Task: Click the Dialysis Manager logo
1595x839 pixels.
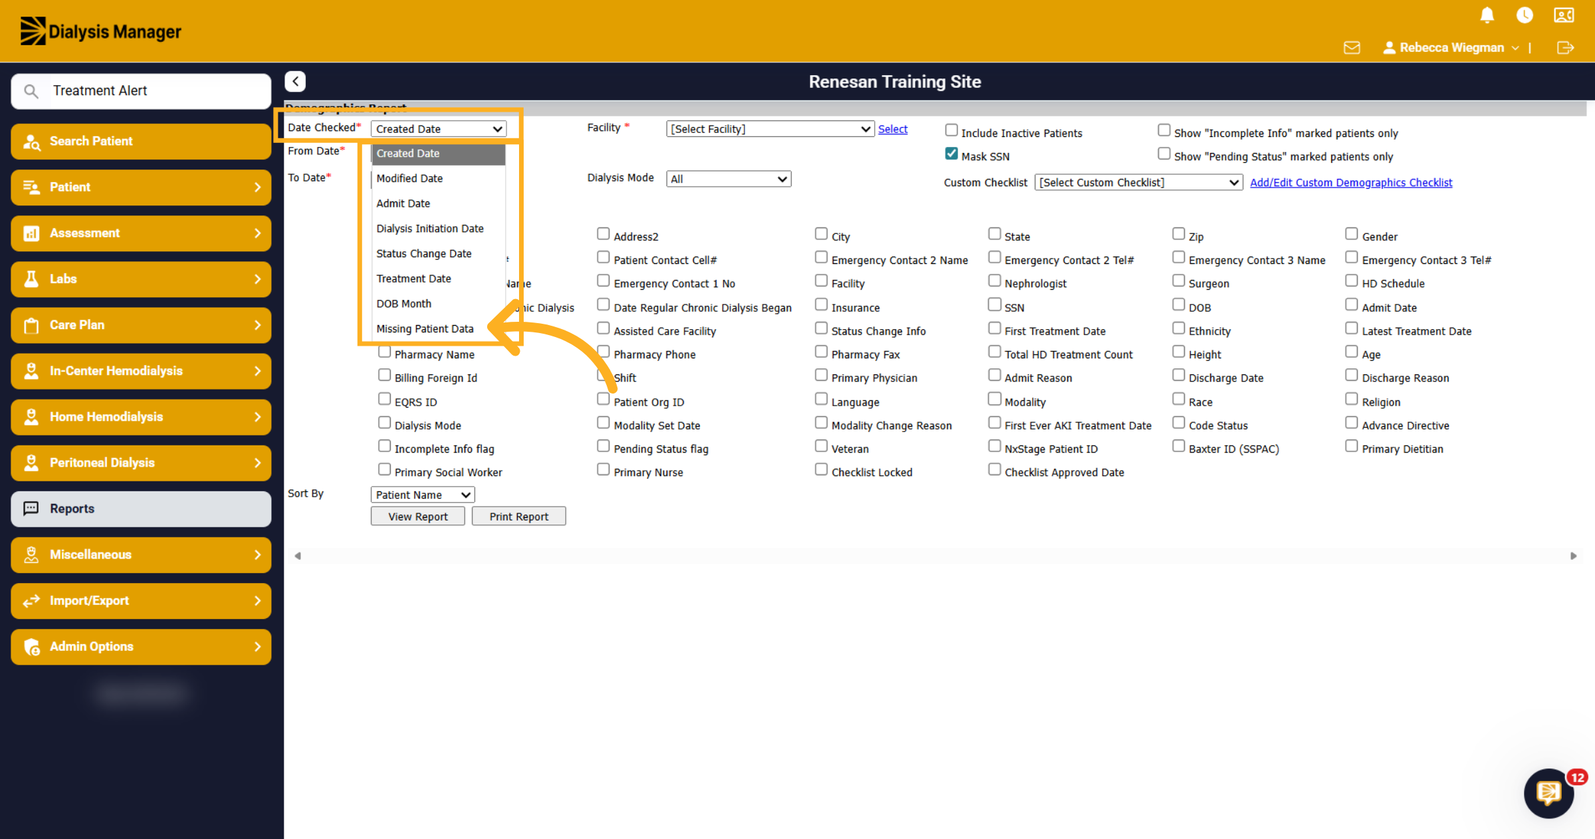Action: [x=100, y=31]
